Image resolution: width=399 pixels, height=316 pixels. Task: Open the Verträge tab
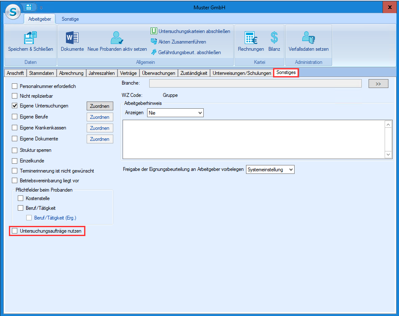pyautogui.click(x=128, y=73)
